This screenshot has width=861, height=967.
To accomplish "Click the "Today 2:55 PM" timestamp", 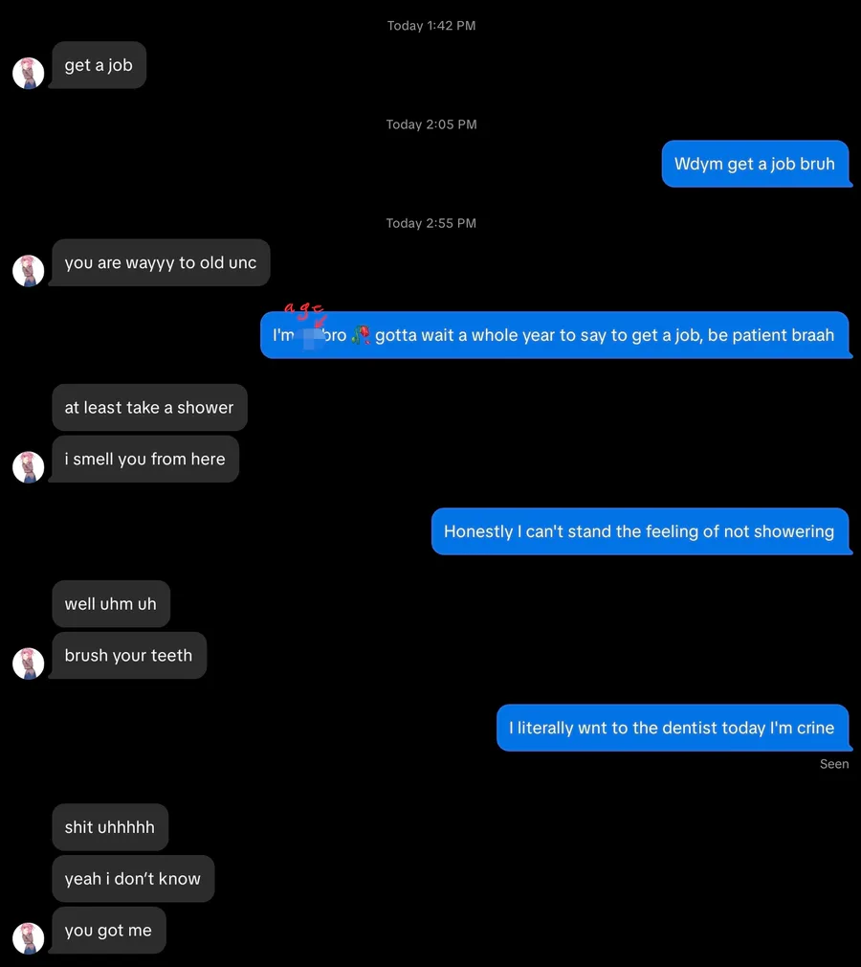I will coord(430,223).
